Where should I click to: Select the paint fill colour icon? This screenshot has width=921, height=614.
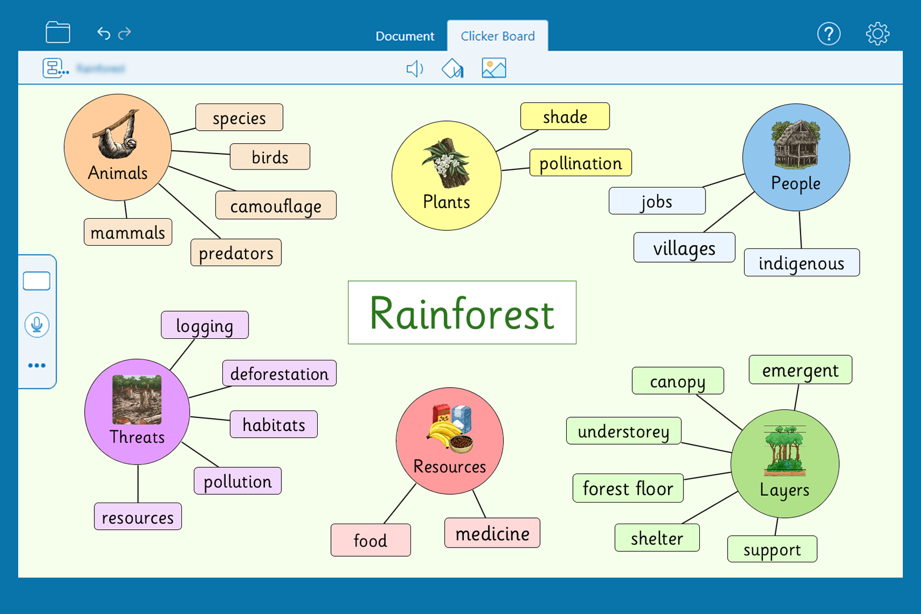pos(453,69)
